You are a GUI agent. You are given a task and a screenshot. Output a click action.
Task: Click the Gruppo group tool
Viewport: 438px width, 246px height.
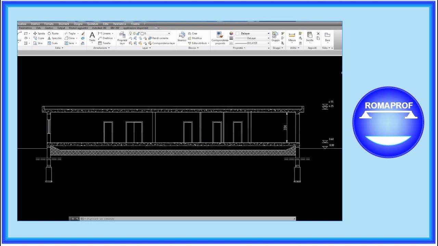click(275, 37)
